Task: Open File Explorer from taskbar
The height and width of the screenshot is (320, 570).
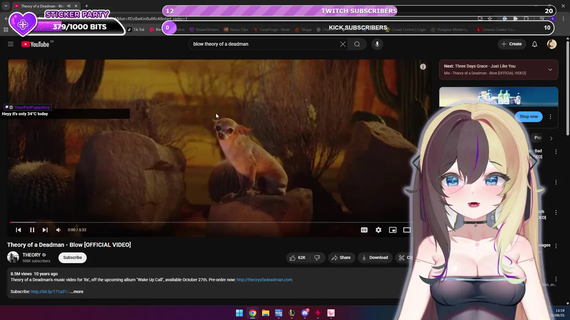Action: click(x=265, y=313)
